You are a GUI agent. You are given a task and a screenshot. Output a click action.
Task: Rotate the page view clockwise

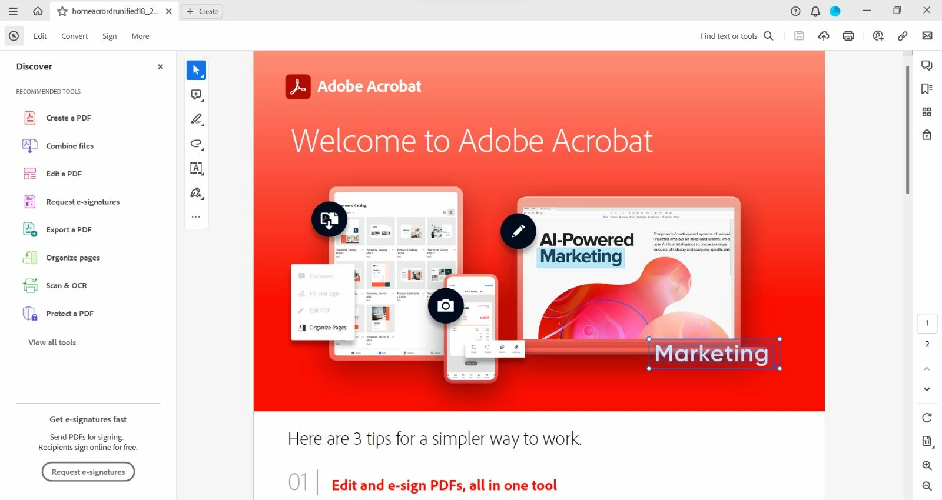click(927, 418)
